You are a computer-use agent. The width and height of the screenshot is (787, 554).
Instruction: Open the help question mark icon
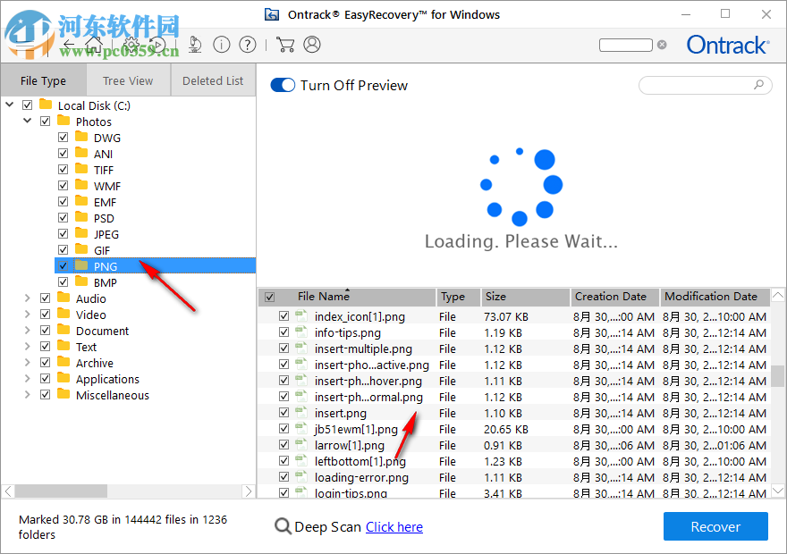coord(248,45)
